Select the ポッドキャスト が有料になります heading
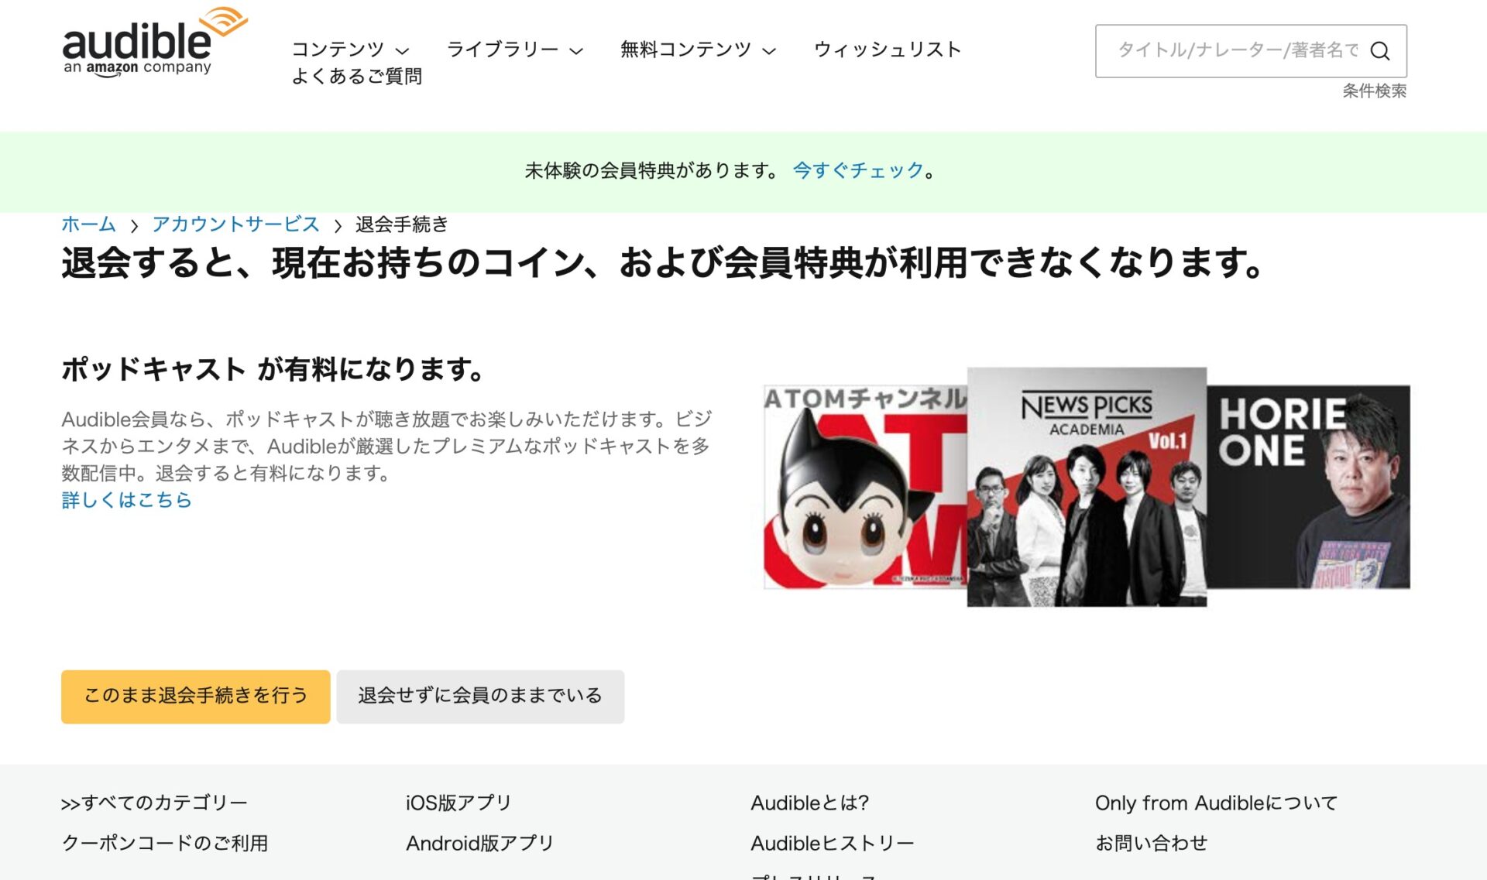Image resolution: width=1487 pixels, height=880 pixels. [x=273, y=369]
